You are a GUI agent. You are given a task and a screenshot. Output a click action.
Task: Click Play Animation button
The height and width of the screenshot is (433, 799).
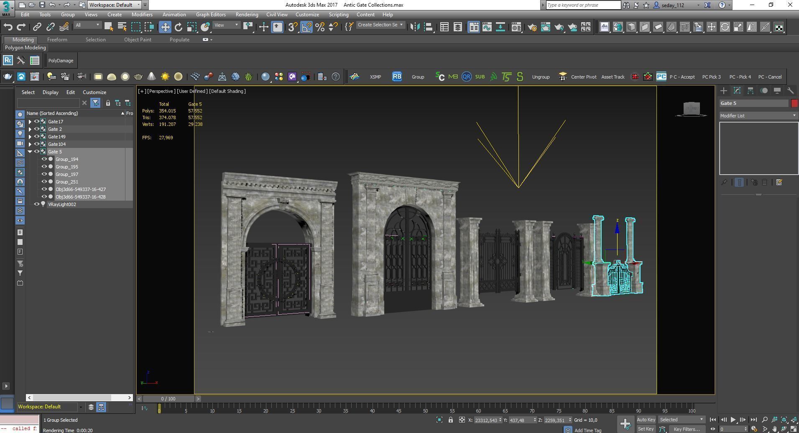coord(733,420)
